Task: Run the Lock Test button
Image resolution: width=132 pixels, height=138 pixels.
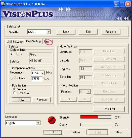Action: coord(109,109)
